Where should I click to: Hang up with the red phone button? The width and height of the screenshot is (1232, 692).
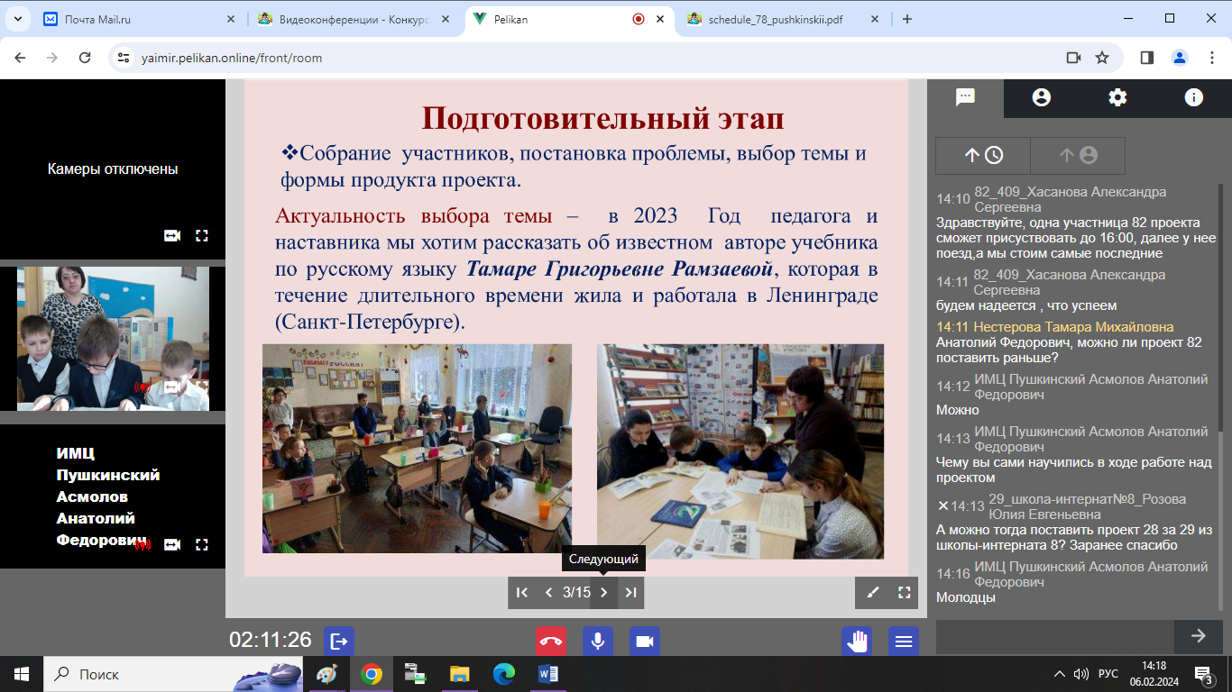coord(551,641)
